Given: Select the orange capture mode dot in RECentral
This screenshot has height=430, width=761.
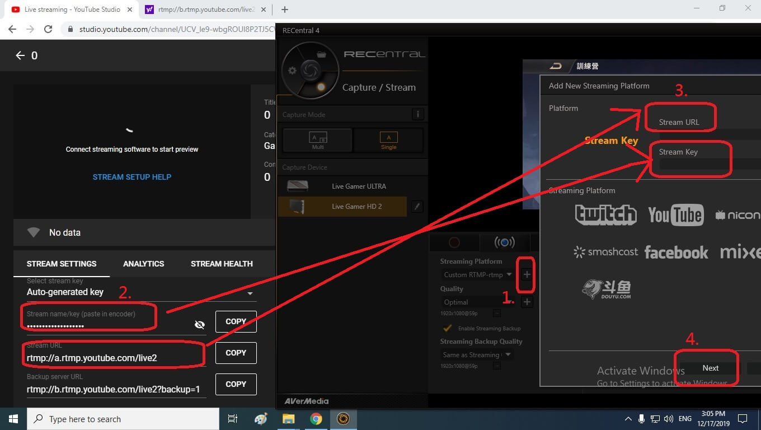Looking at the screenshot, I should [x=321, y=87].
